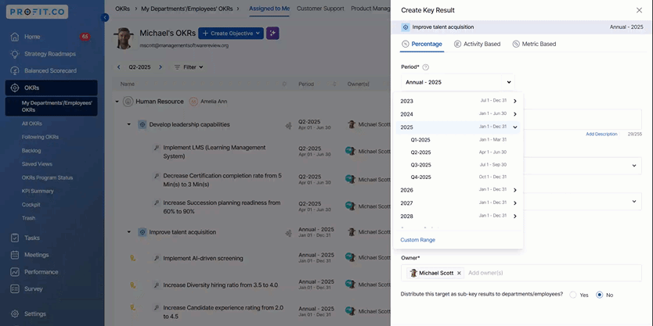Select Yes for distributing sub-key results

tap(573, 295)
